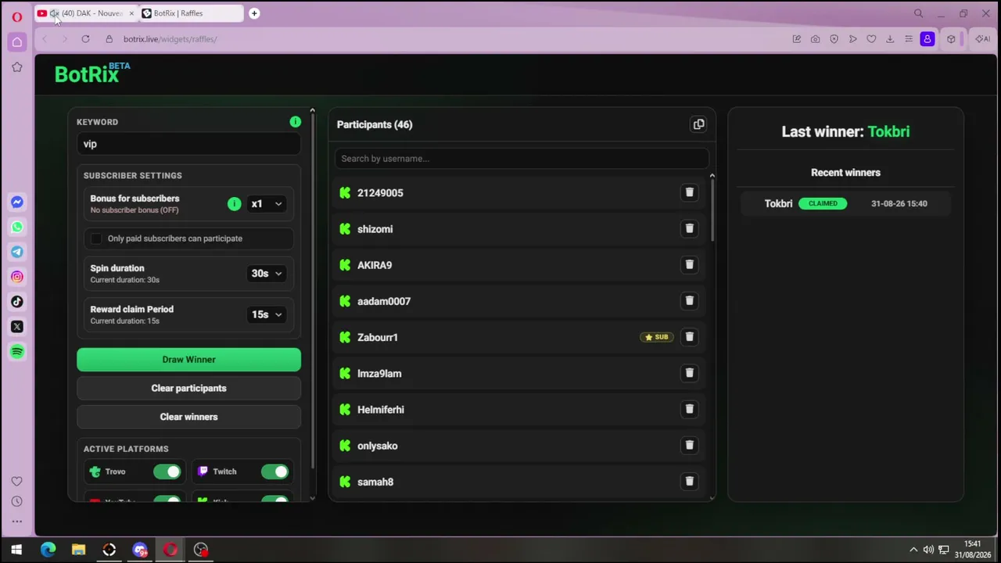Open Spotify in Opera sidebar
Screen dimensions: 1001x563
pos(17,352)
